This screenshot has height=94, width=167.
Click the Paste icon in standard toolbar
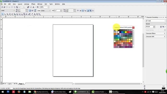point(17,7)
